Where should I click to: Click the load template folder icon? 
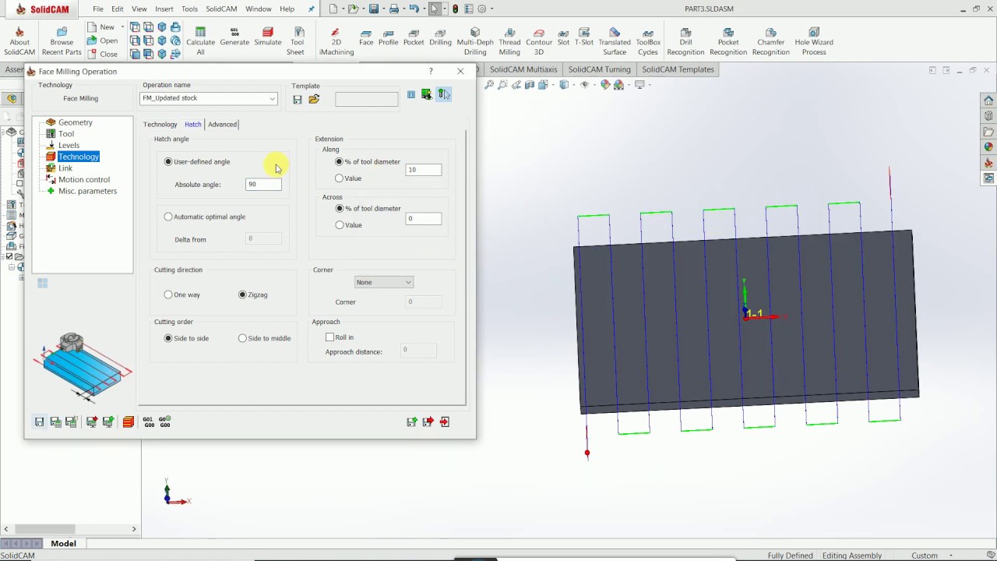click(x=314, y=99)
